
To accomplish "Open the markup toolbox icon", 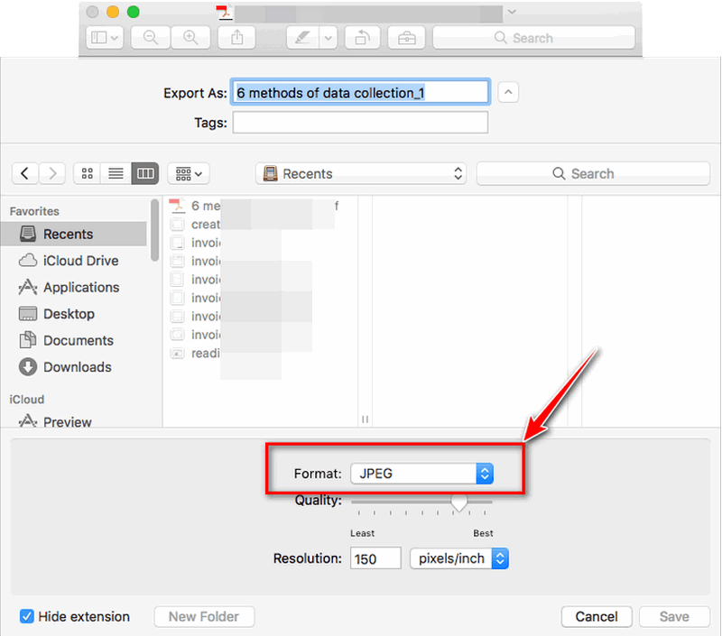I will coord(407,37).
